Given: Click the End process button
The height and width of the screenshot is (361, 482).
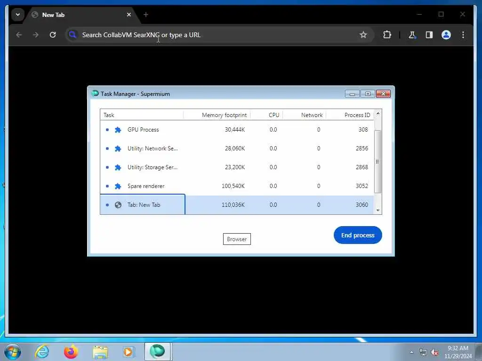Looking at the screenshot, I should 358,235.
